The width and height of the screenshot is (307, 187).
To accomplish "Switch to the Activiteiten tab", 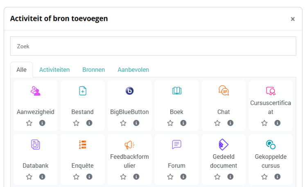I will click(x=54, y=70).
